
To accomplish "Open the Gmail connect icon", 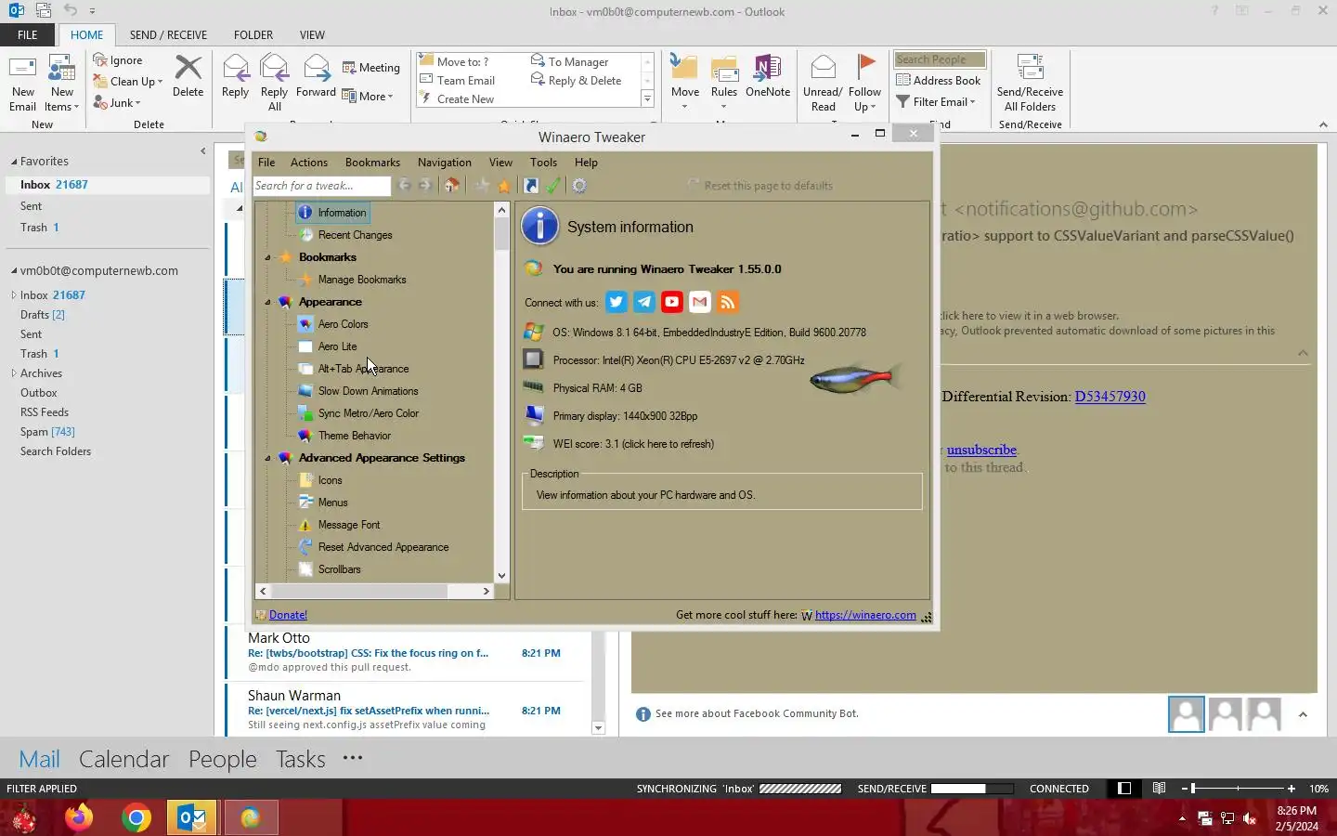I will tap(700, 302).
